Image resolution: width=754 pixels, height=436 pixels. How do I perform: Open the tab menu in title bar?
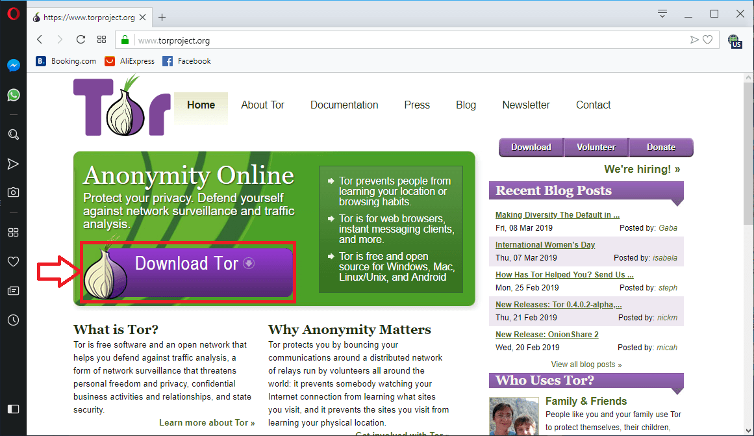click(x=662, y=14)
